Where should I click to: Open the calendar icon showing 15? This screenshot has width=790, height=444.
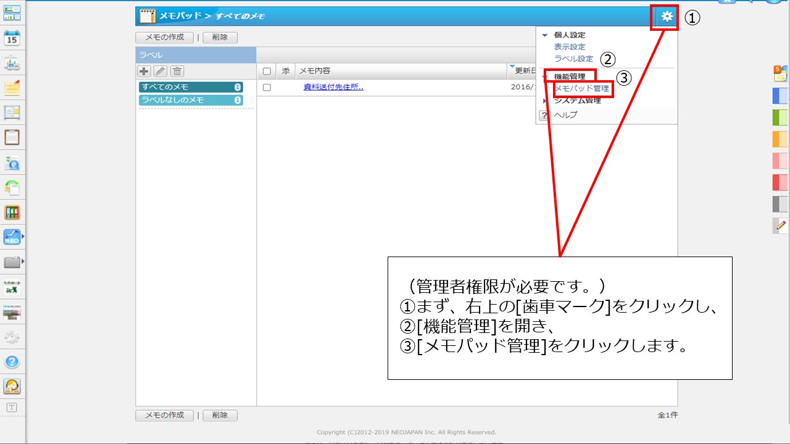pyautogui.click(x=12, y=38)
